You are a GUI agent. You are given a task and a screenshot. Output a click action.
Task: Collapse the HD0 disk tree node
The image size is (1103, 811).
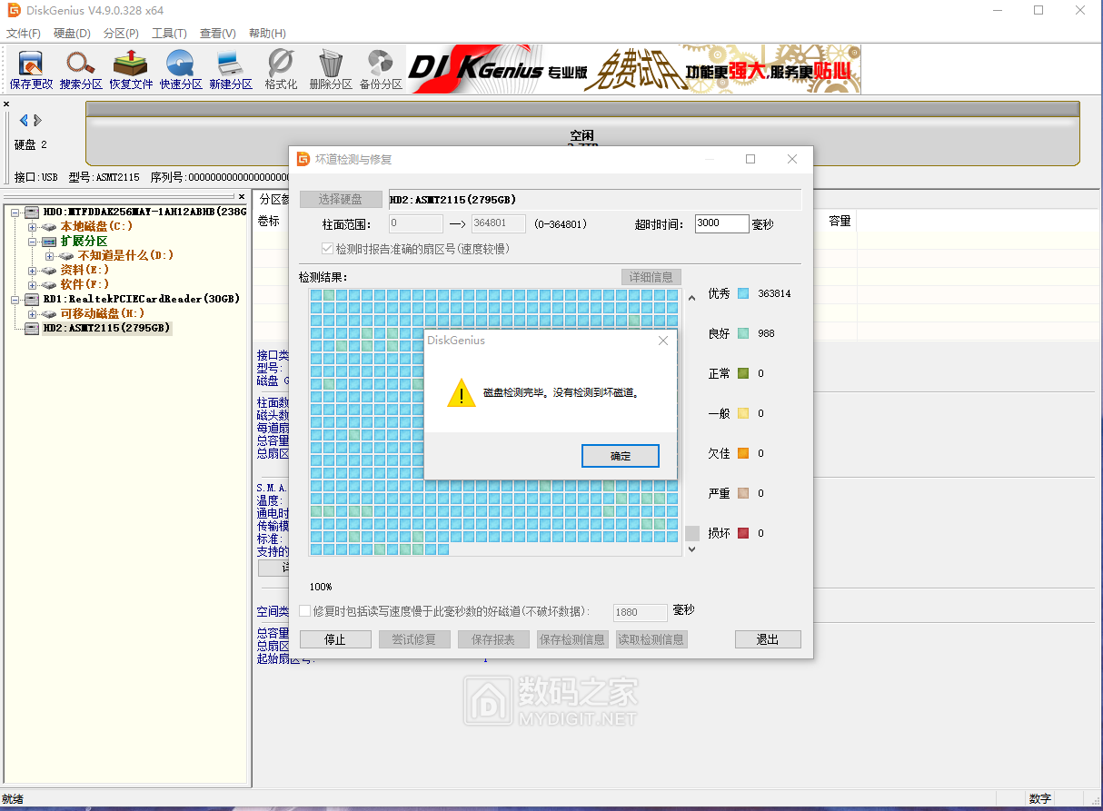[15, 212]
